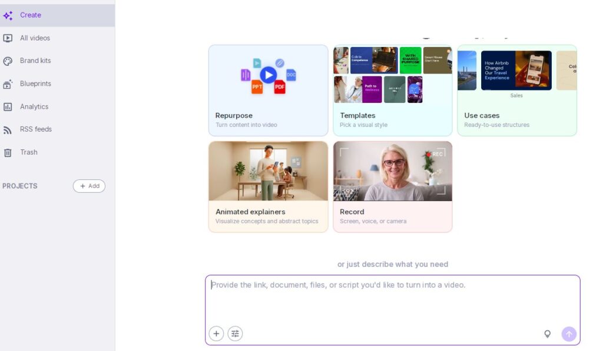
Task: Click the Blueprints icon in sidebar
Action: click(x=8, y=84)
